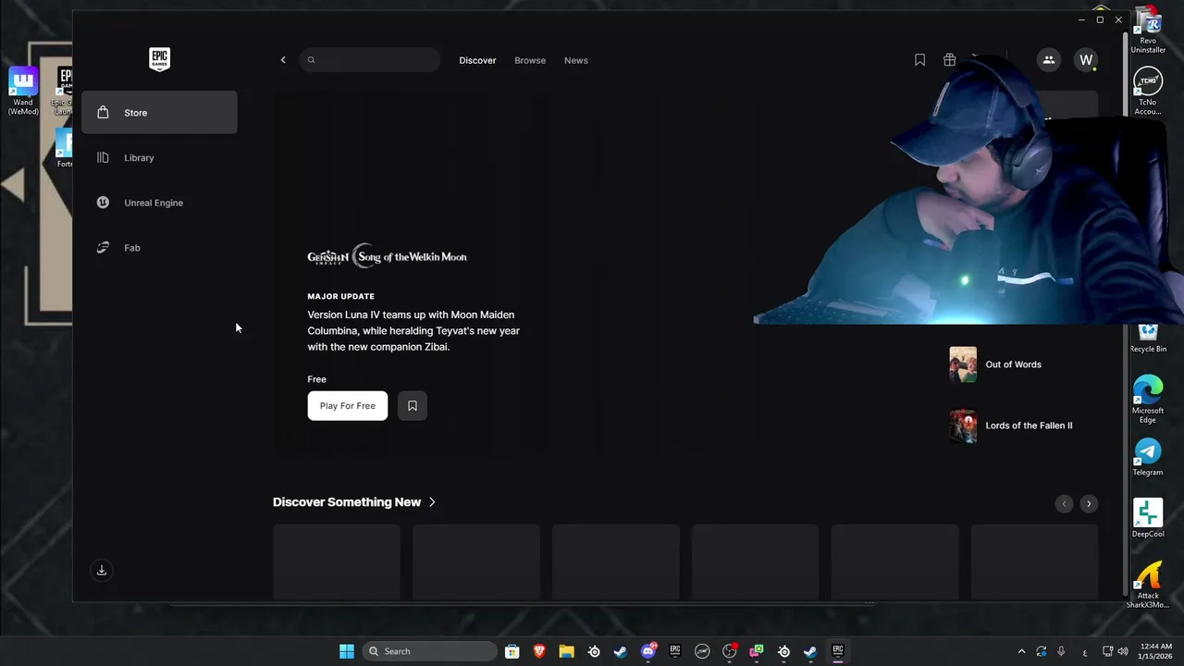Select Out of Words in featured list
This screenshot has height=666, width=1184.
coord(1014,364)
